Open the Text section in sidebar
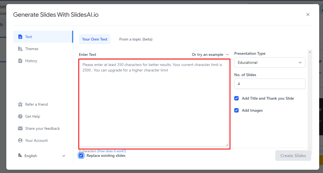Viewport: 323px width, 173px height. pyautogui.click(x=43, y=37)
